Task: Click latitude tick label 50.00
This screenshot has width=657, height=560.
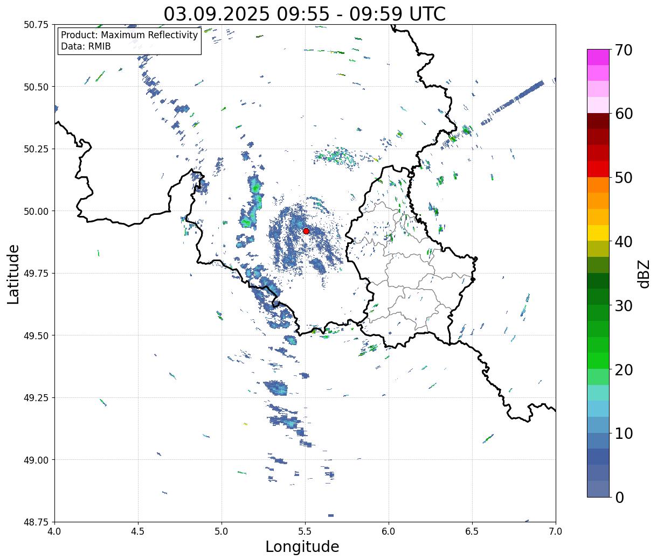Action: (36, 211)
